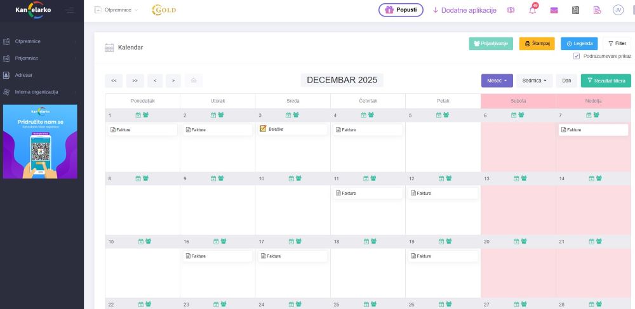
Task: Open the Otpremnice dropdown in the top bar
Action: [116, 10]
